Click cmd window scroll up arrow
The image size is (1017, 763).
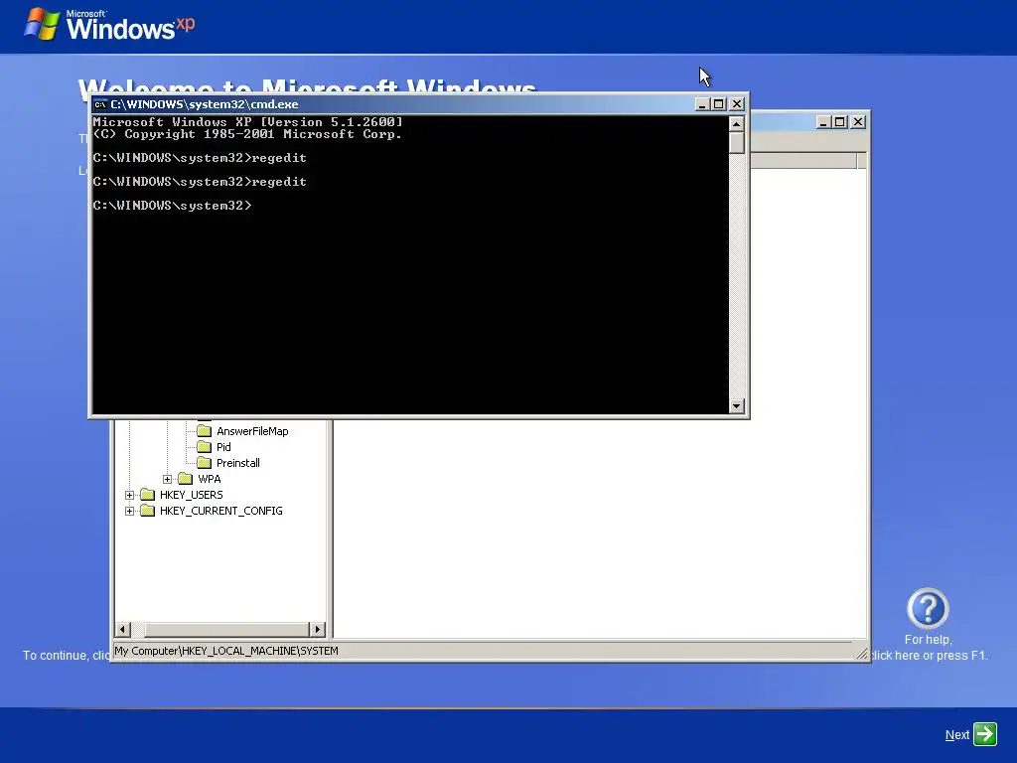736,123
